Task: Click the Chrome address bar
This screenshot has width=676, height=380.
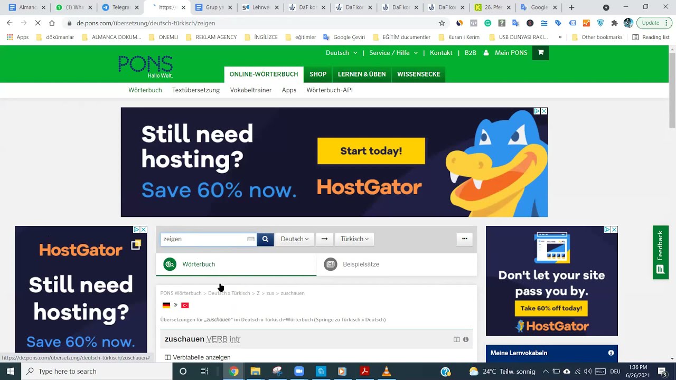Action: [256, 23]
